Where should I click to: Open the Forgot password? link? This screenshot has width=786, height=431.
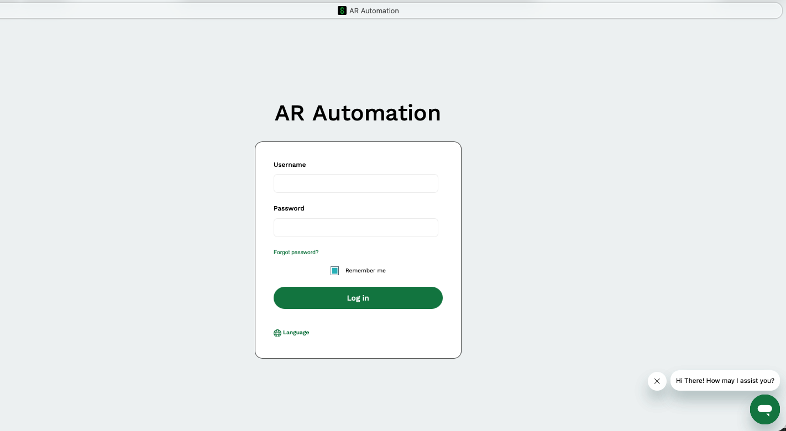[x=296, y=253]
